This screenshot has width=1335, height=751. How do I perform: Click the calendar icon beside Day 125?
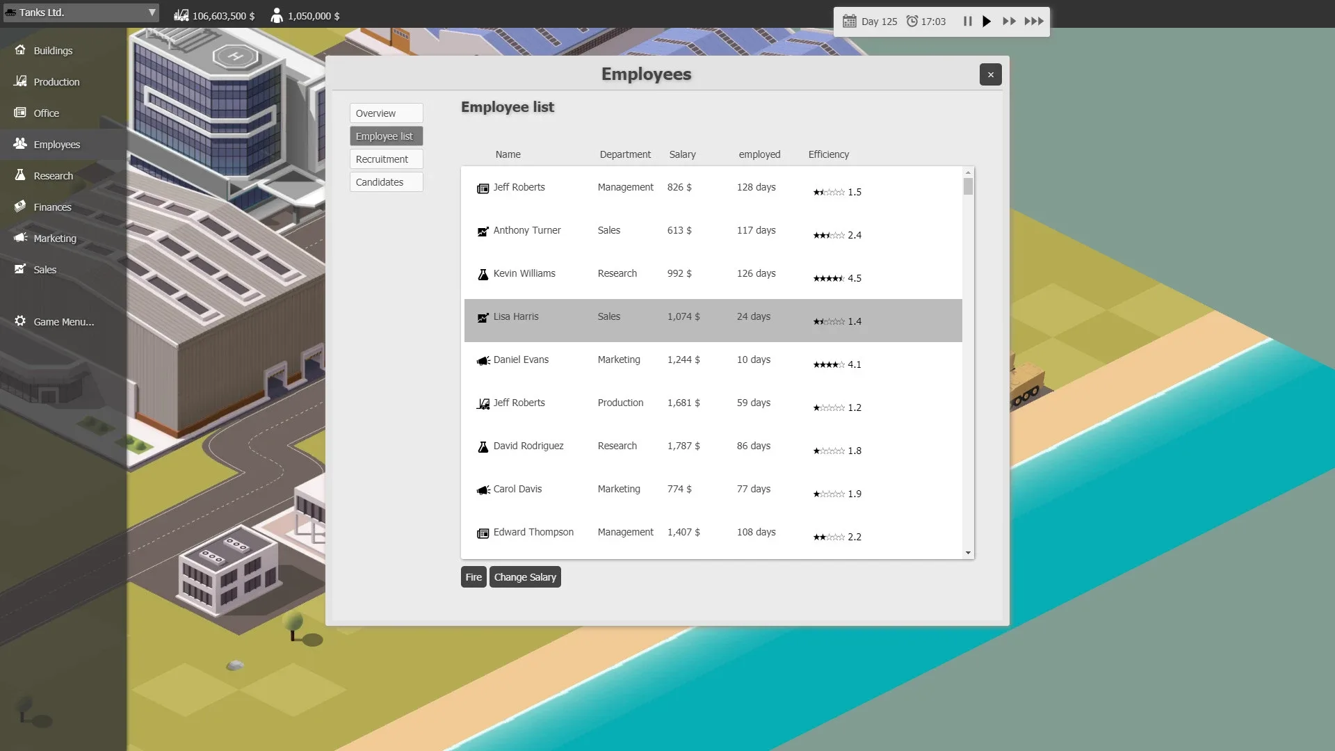(849, 21)
